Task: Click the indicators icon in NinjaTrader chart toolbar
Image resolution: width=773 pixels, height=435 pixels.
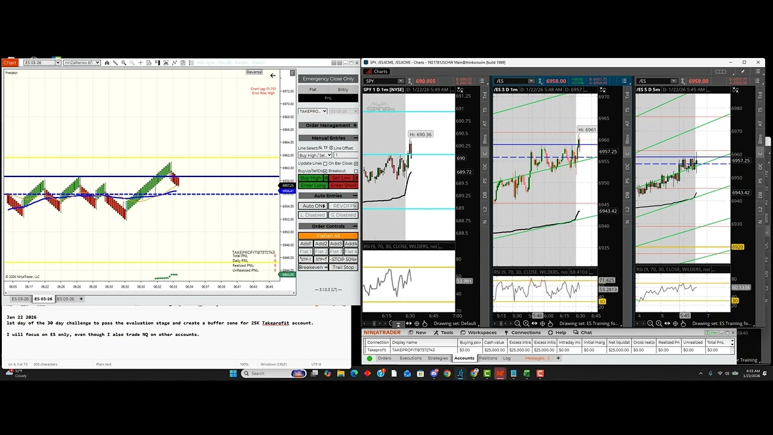Action: (175, 62)
